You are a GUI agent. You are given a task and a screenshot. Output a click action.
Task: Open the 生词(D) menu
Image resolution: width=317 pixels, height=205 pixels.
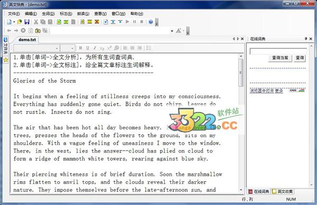point(48,14)
